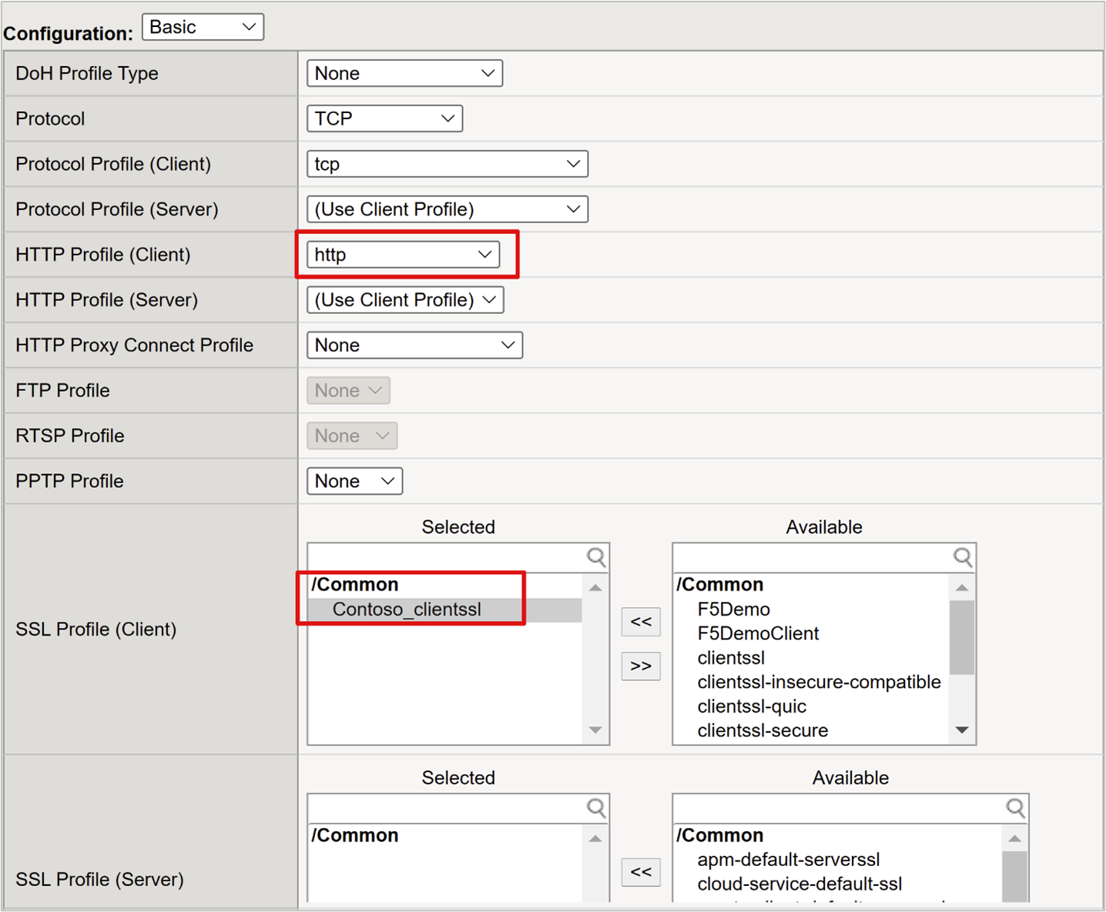
Task: Open the Protocol dropdown set to TCP
Action: tap(384, 118)
